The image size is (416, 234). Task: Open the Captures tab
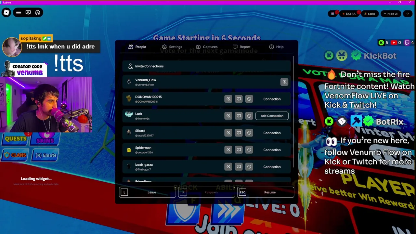207,47
